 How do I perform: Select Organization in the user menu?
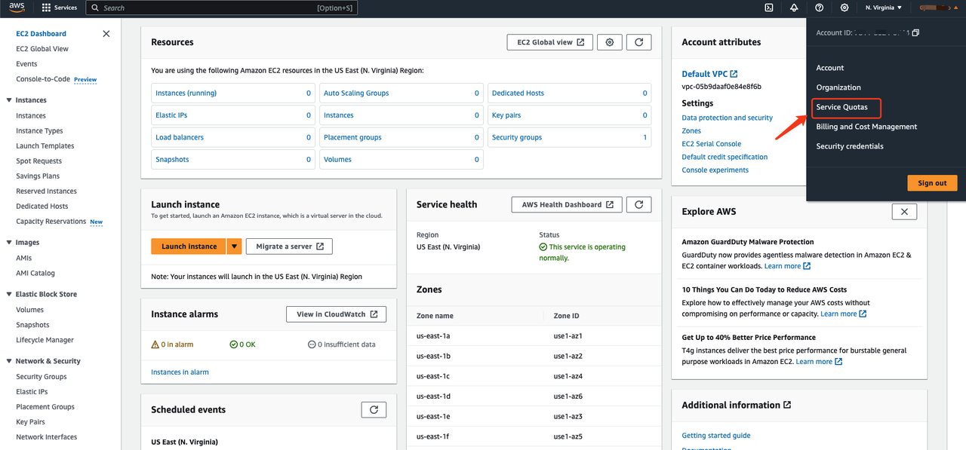838,87
